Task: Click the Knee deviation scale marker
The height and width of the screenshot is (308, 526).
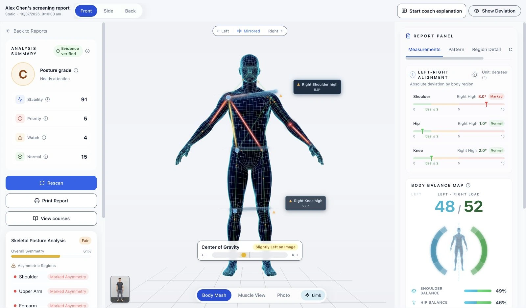Action: tap(431, 158)
